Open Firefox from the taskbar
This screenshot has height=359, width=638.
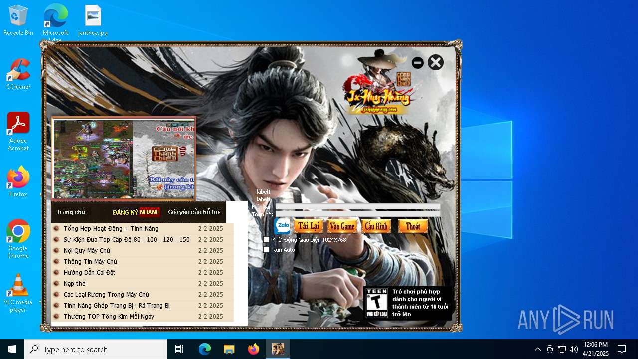pos(254,349)
